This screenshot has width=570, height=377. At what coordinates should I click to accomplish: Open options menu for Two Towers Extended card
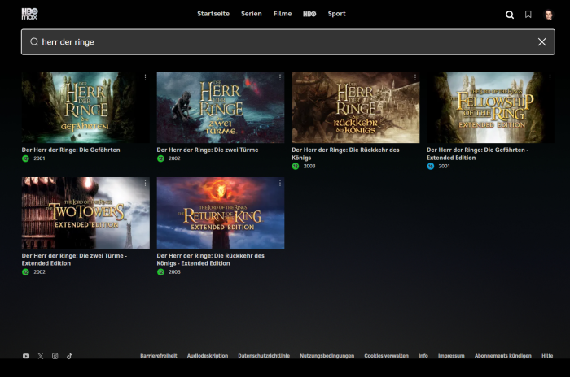click(145, 184)
